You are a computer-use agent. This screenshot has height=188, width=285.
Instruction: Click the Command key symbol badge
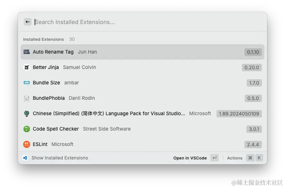250,158
